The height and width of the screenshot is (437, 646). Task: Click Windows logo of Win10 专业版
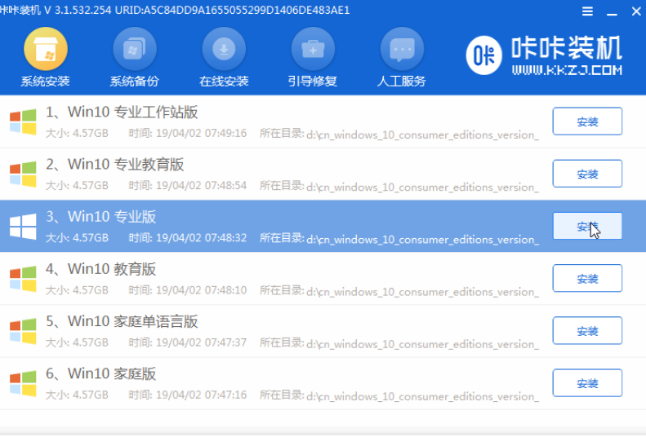pos(23,226)
